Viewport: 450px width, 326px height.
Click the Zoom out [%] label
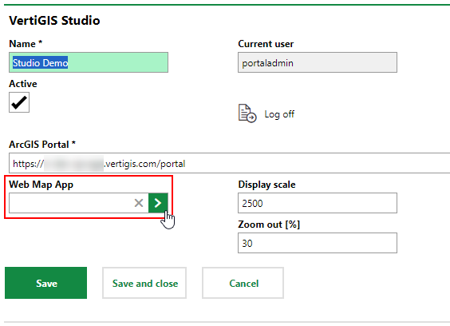269,225
